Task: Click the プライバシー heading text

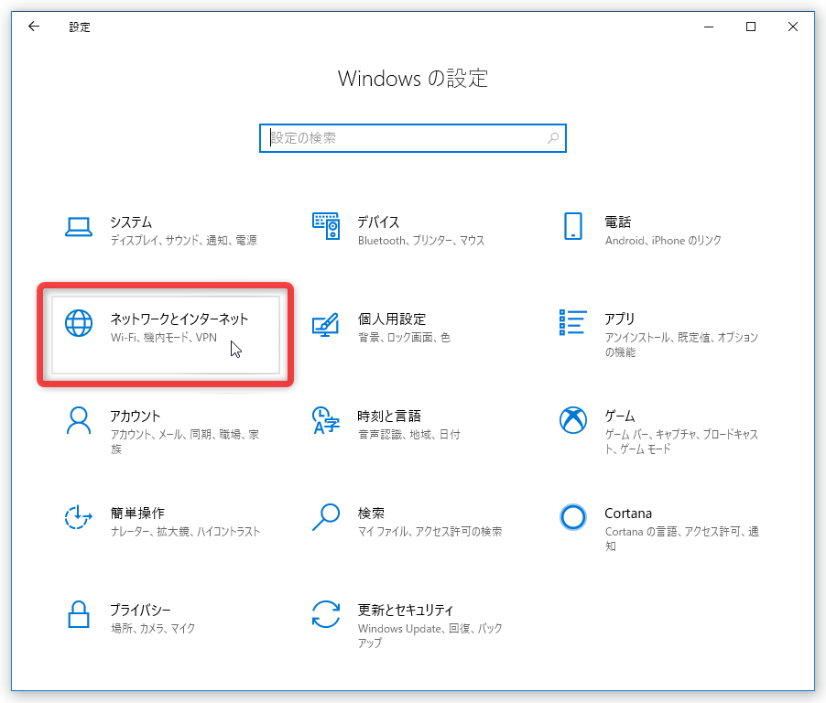Action: click(x=140, y=610)
